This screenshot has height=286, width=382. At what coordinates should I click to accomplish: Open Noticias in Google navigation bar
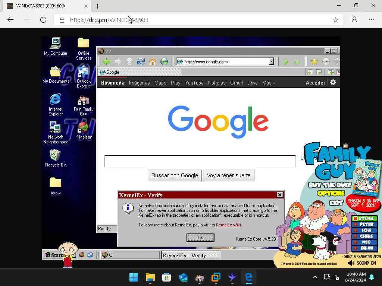click(x=217, y=83)
